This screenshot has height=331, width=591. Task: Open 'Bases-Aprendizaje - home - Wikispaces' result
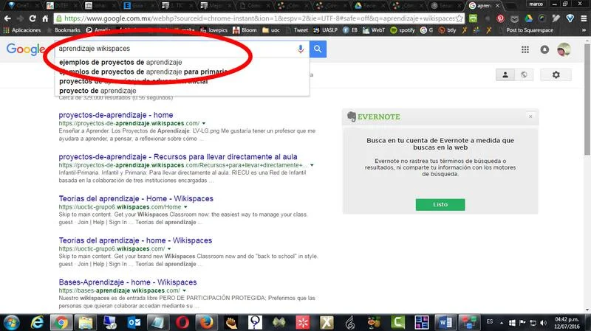[127, 282]
